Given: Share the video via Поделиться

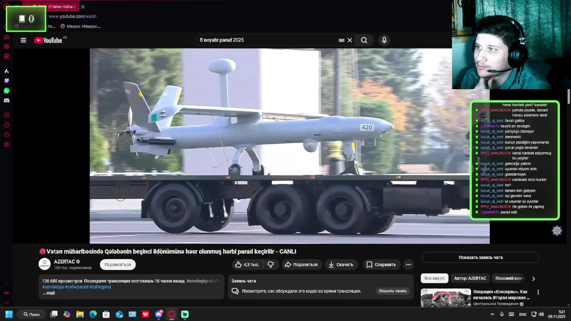Looking at the screenshot, I should (x=301, y=264).
